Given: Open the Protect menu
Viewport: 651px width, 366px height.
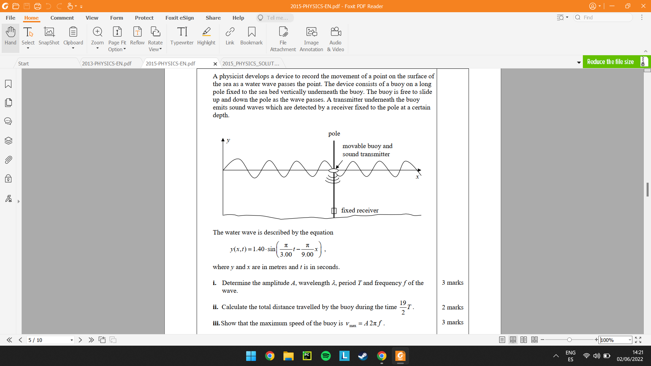Looking at the screenshot, I should click(x=144, y=18).
